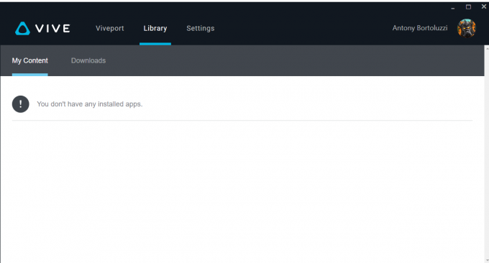Screen dimensions: 489x263
Task: Click the Antony Bortoluzzi username
Action: pos(420,28)
